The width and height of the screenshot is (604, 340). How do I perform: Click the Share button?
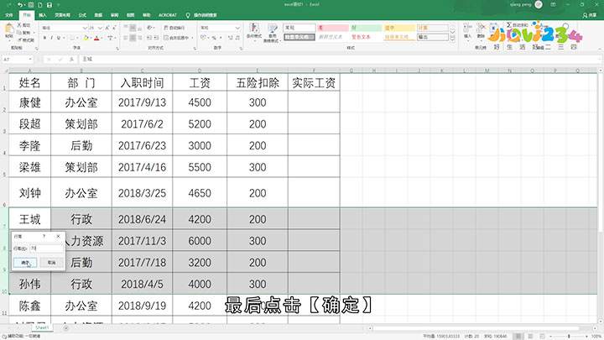(590, 15)
